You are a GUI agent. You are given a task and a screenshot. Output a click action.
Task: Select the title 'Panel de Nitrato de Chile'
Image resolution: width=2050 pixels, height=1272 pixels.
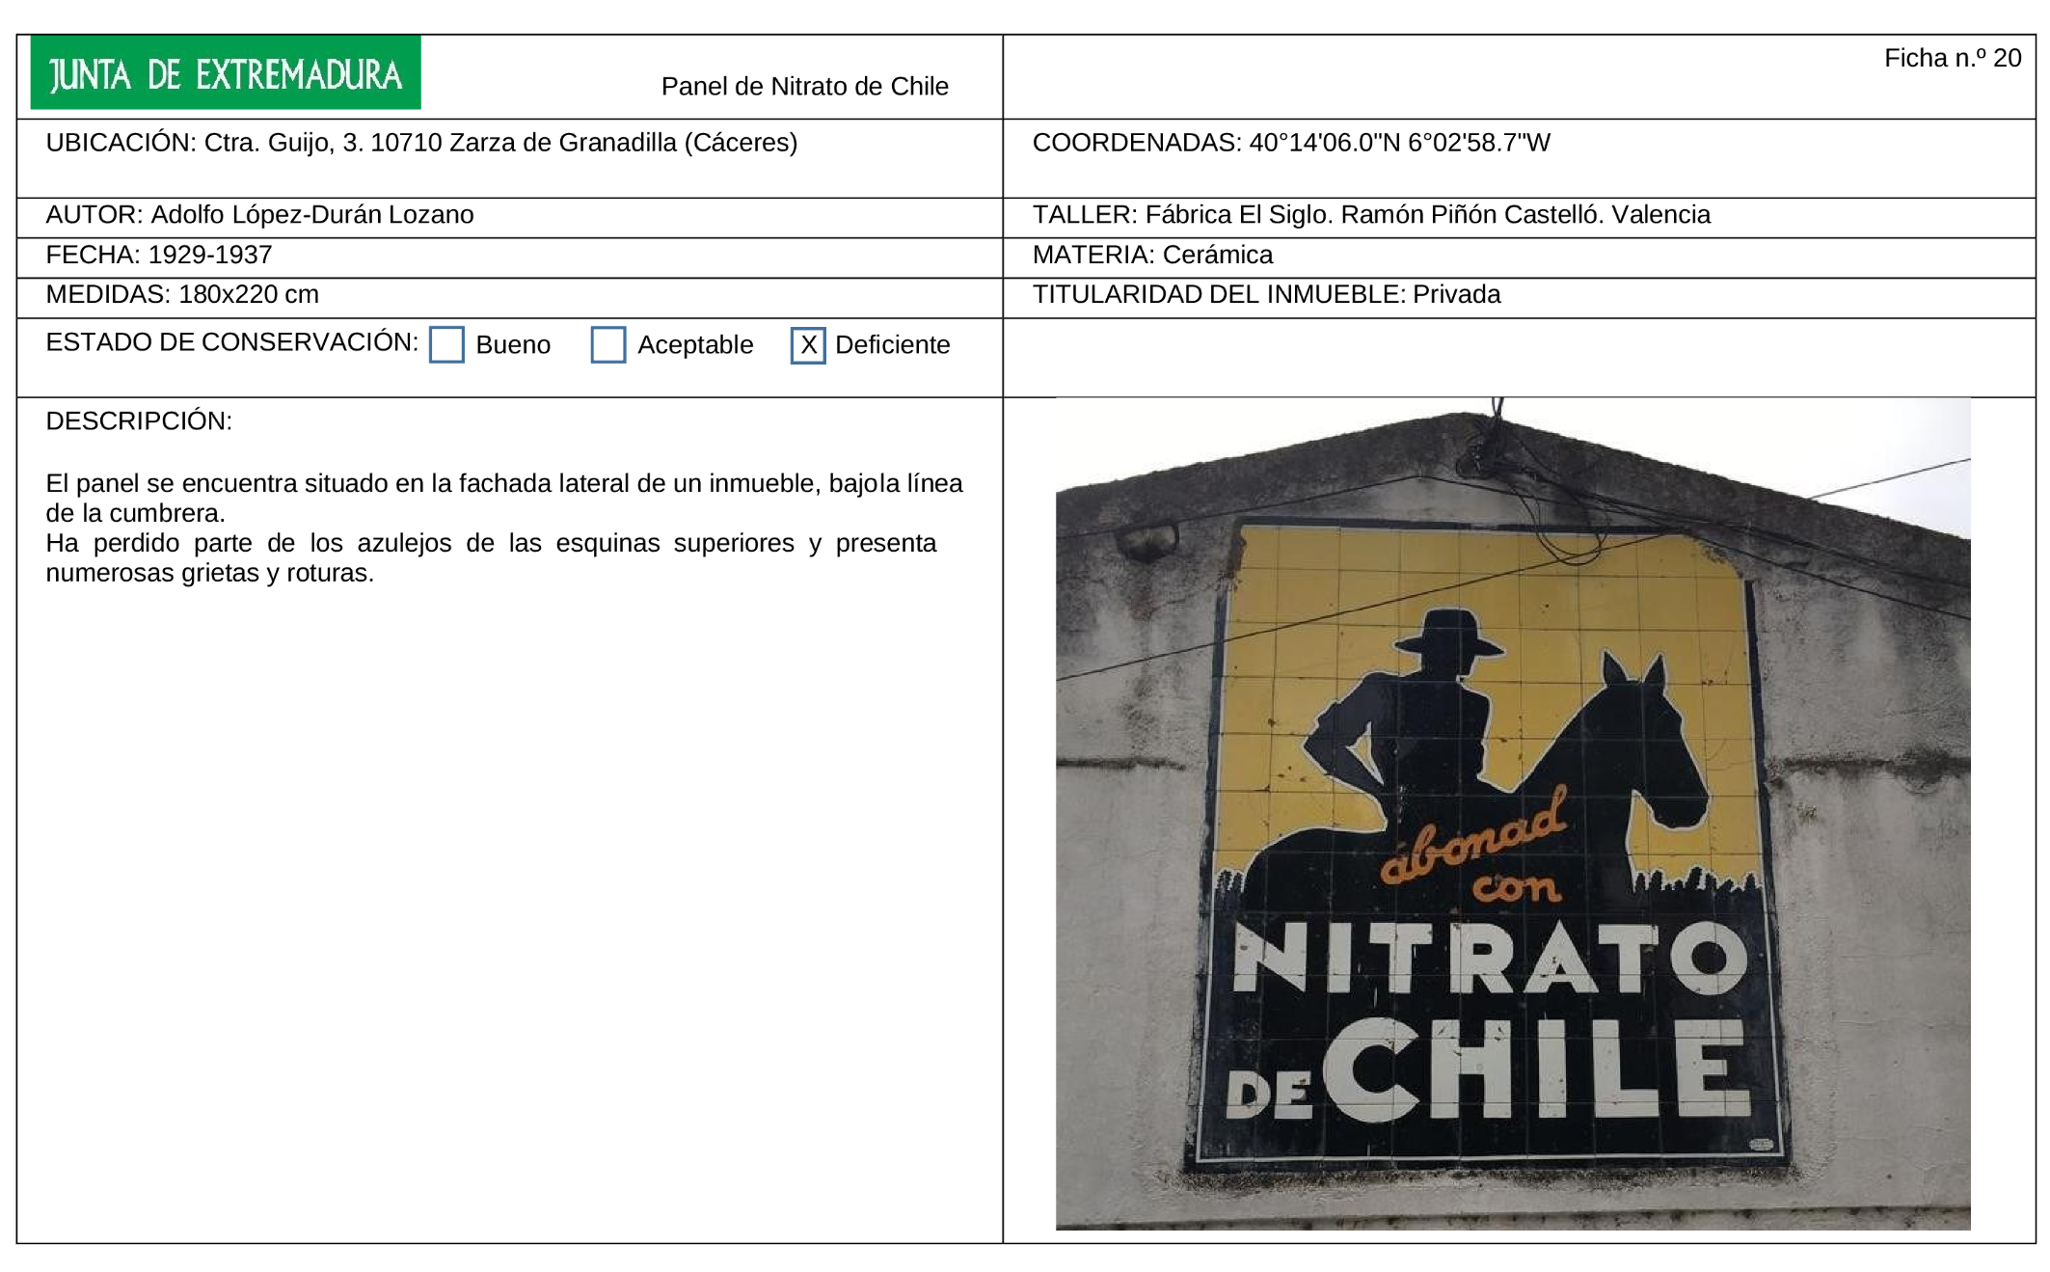(x=805, y=87)
